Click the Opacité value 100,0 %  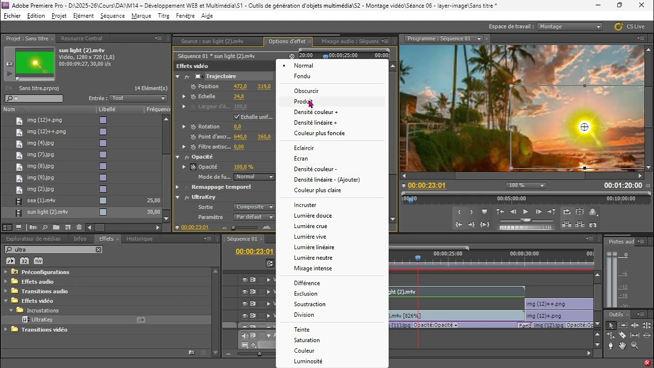tap(244, 167)
